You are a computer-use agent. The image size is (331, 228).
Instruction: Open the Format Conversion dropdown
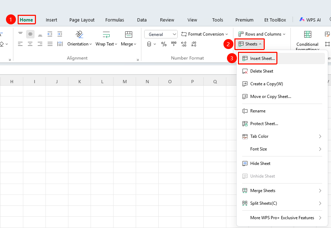point(204,34)
